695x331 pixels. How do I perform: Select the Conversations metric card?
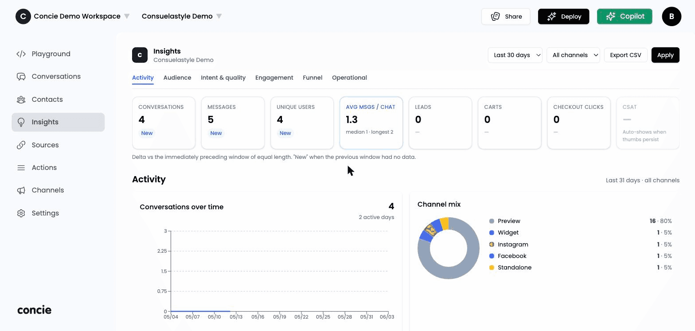164,123
